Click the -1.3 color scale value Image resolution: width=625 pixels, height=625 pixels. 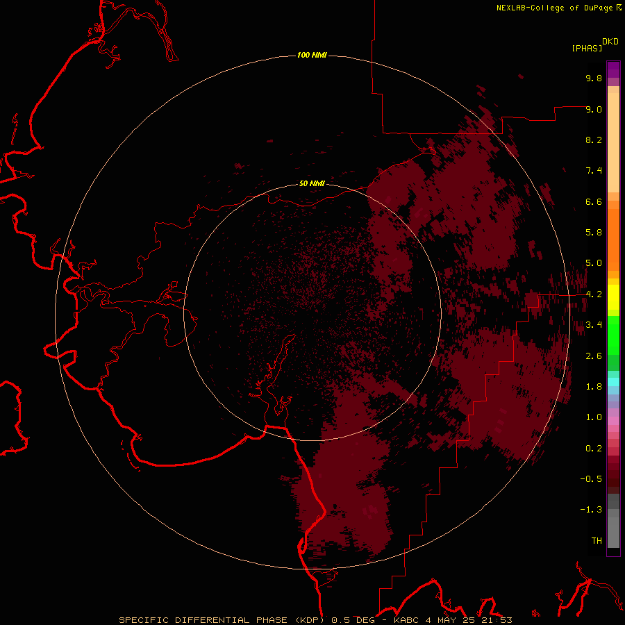[591, 510]
